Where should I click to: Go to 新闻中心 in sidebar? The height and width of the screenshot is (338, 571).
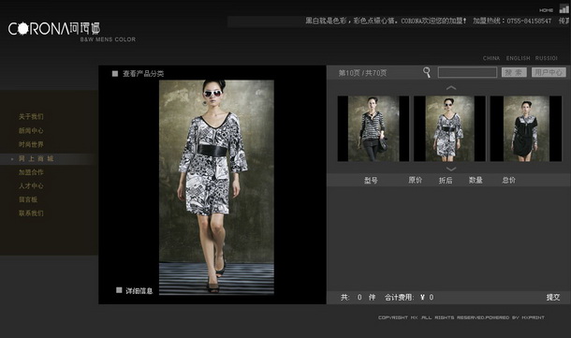coord(31,130)
